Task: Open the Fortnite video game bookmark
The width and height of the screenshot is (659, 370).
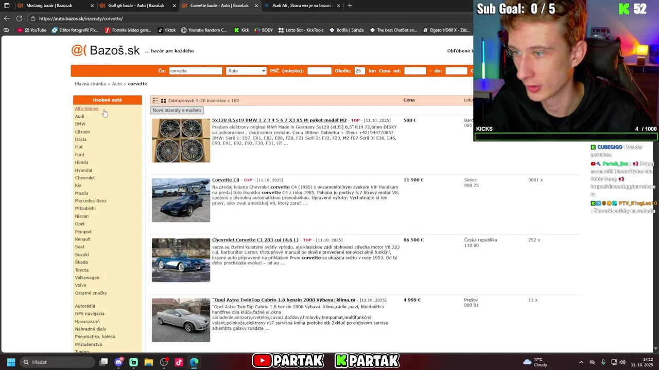Action: tap(128, 30)
